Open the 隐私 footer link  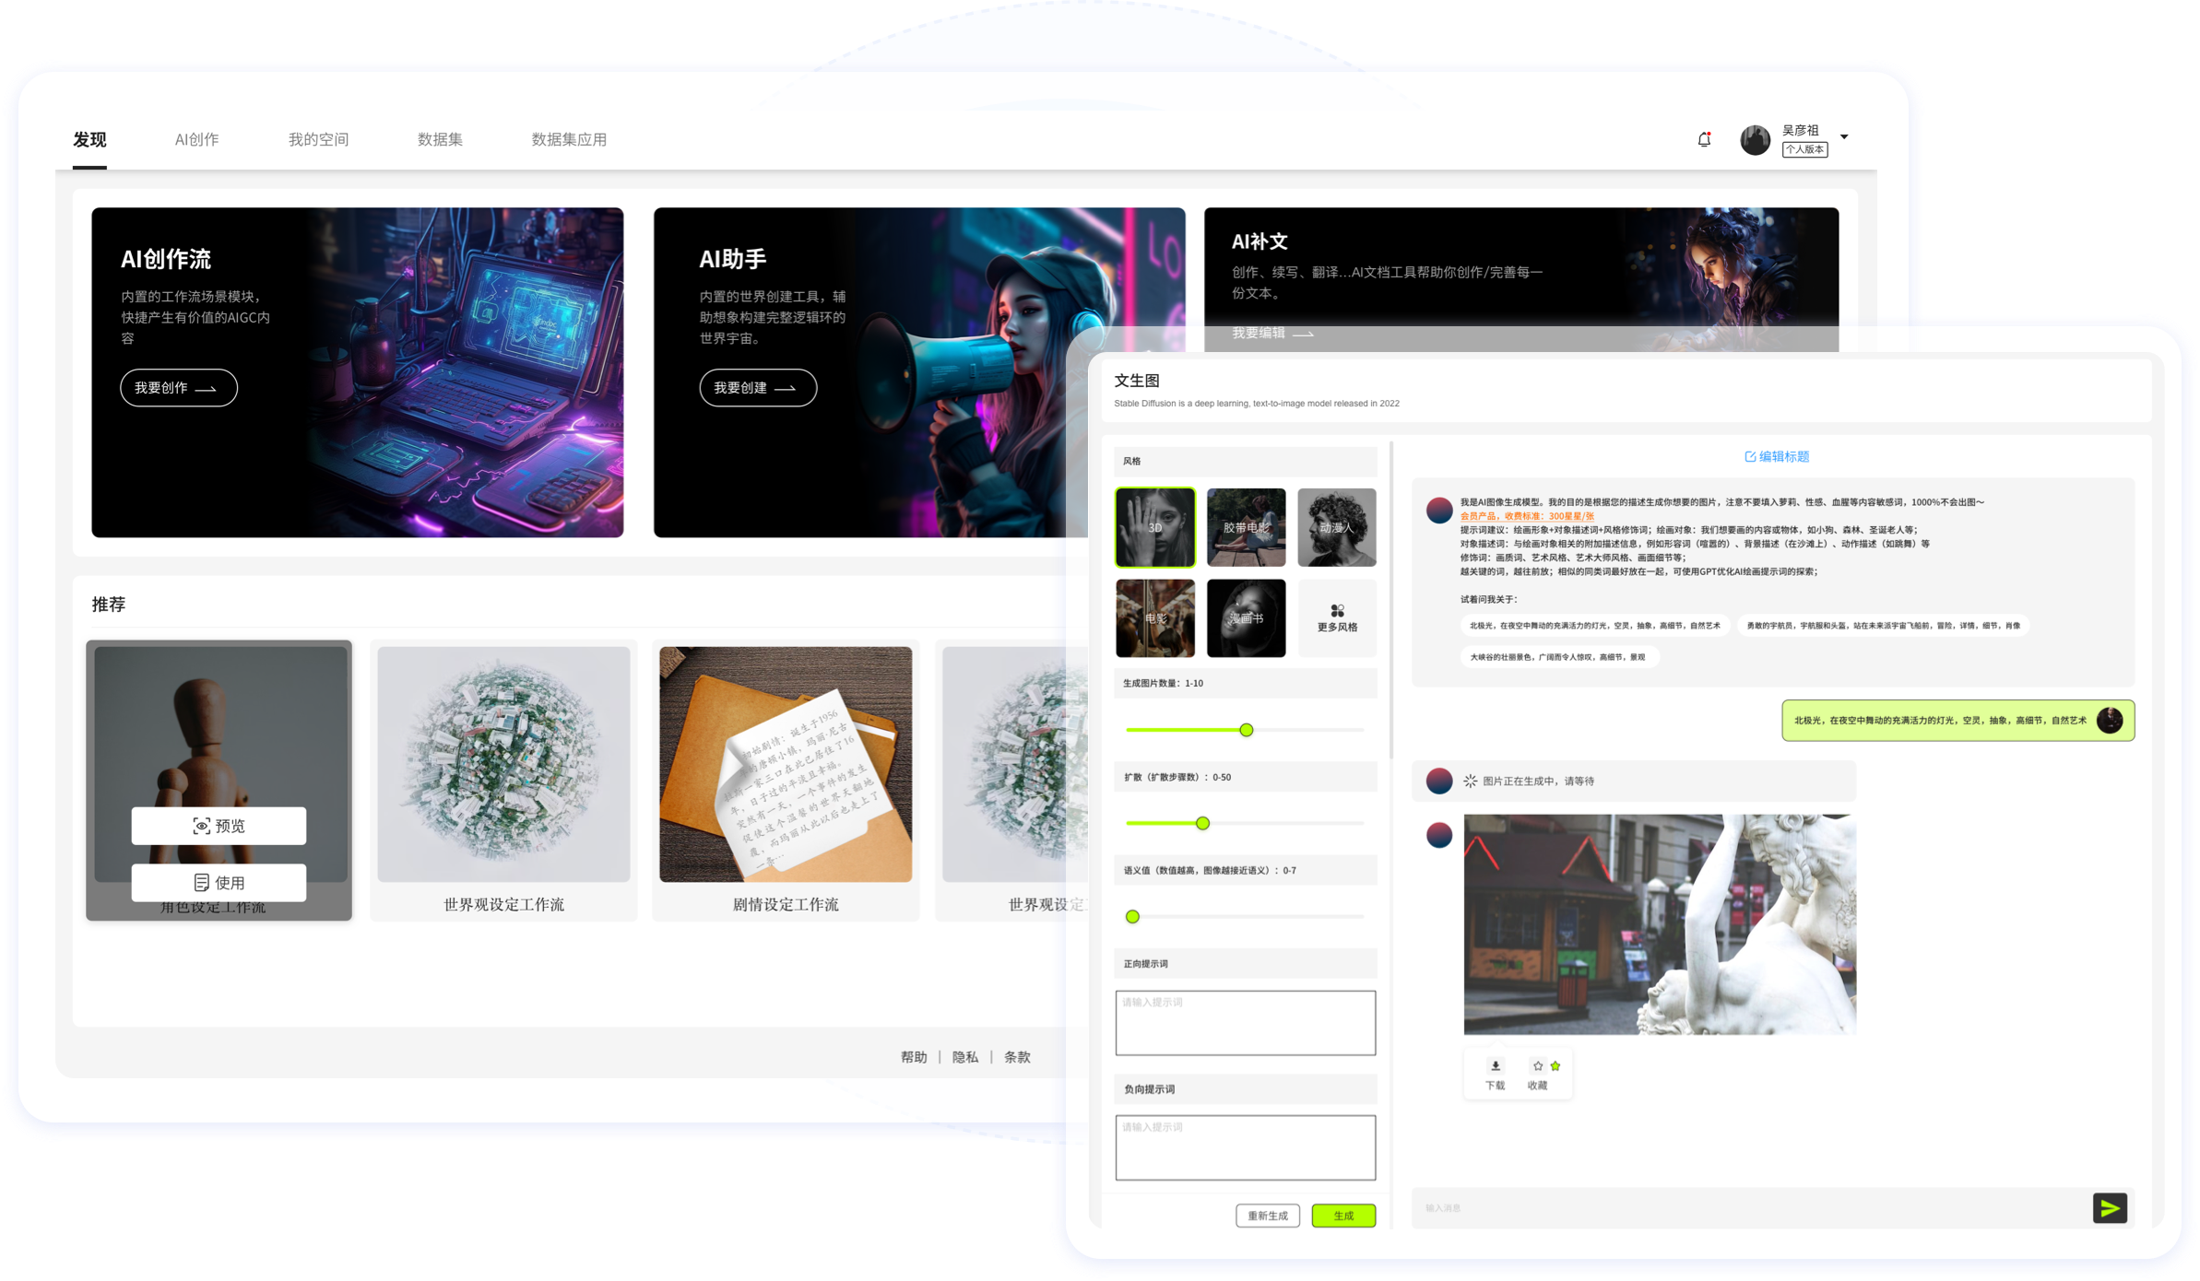[965, 1057]
